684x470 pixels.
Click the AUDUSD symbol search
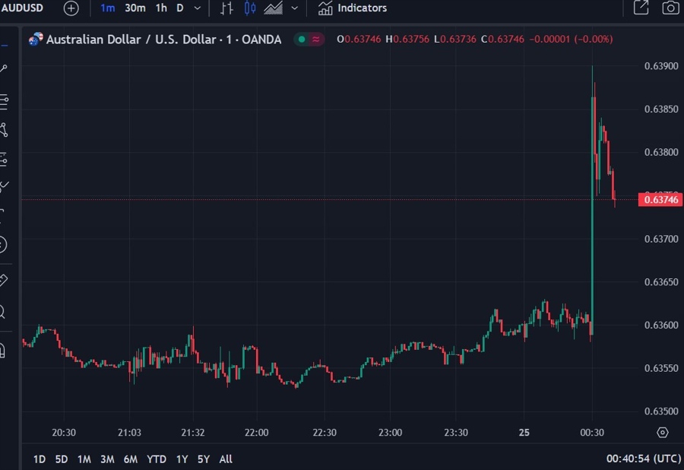tap(22, 8)
